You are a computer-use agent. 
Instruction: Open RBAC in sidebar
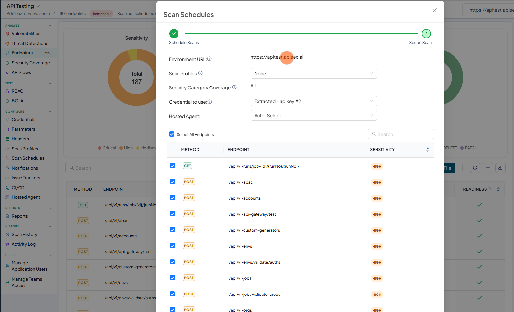tap(17, 91)
